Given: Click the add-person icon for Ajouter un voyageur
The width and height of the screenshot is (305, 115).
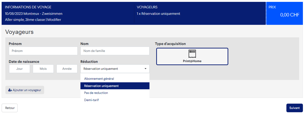Looking at the screenshot, I should pos(10,90).
